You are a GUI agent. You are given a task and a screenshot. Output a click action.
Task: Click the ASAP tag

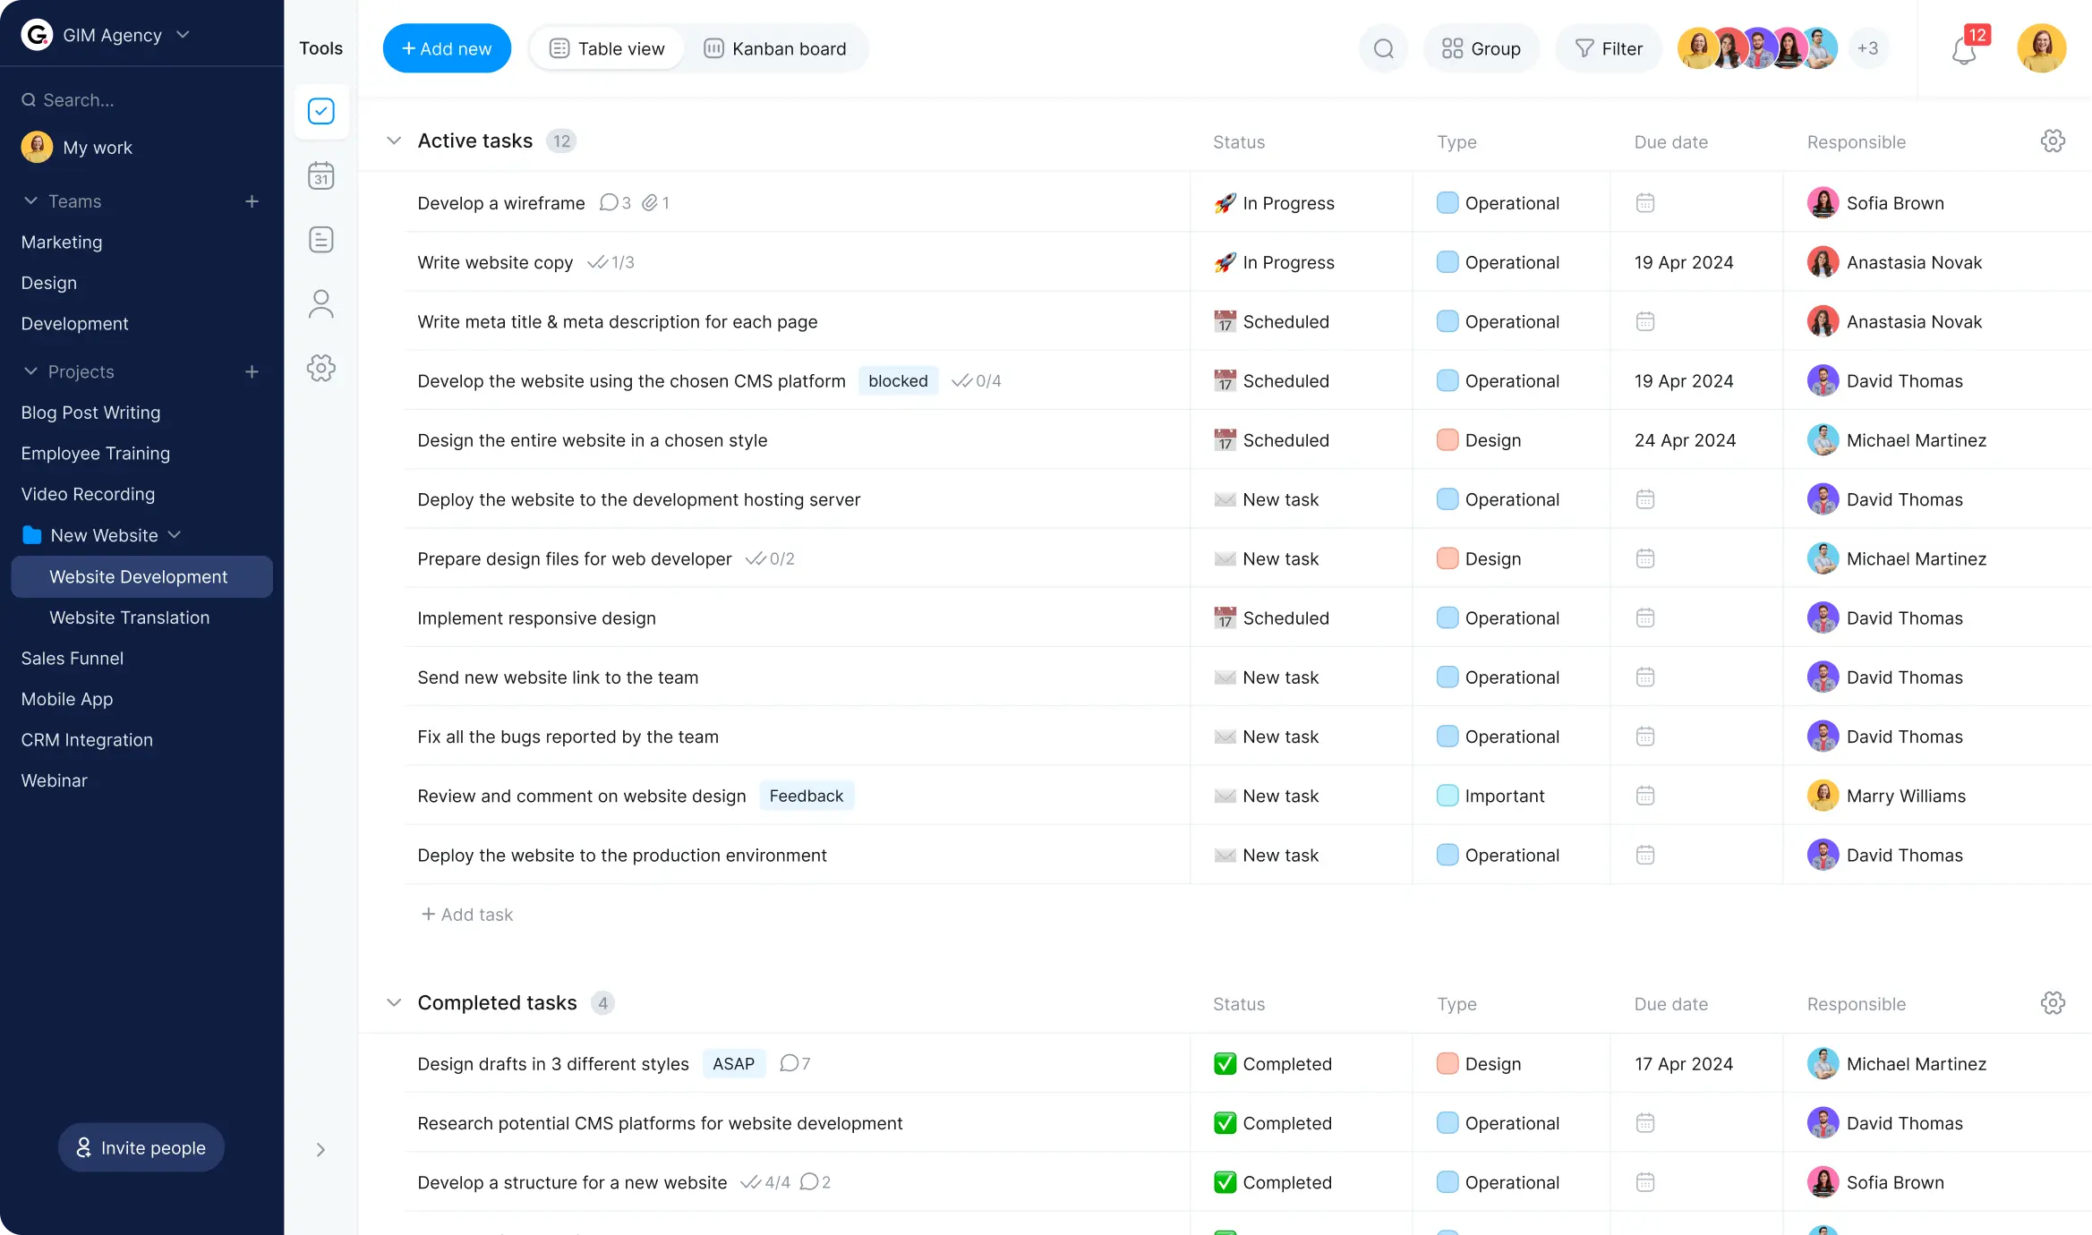coord(734,1064)
